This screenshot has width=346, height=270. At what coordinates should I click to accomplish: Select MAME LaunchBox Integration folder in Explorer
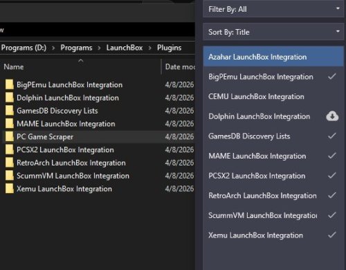pos(66,124)
